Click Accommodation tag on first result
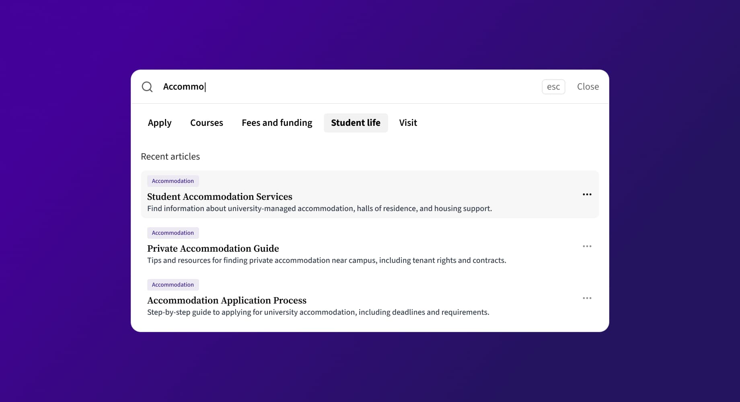This screenshot has height=402, width=740. coord(173,181)
